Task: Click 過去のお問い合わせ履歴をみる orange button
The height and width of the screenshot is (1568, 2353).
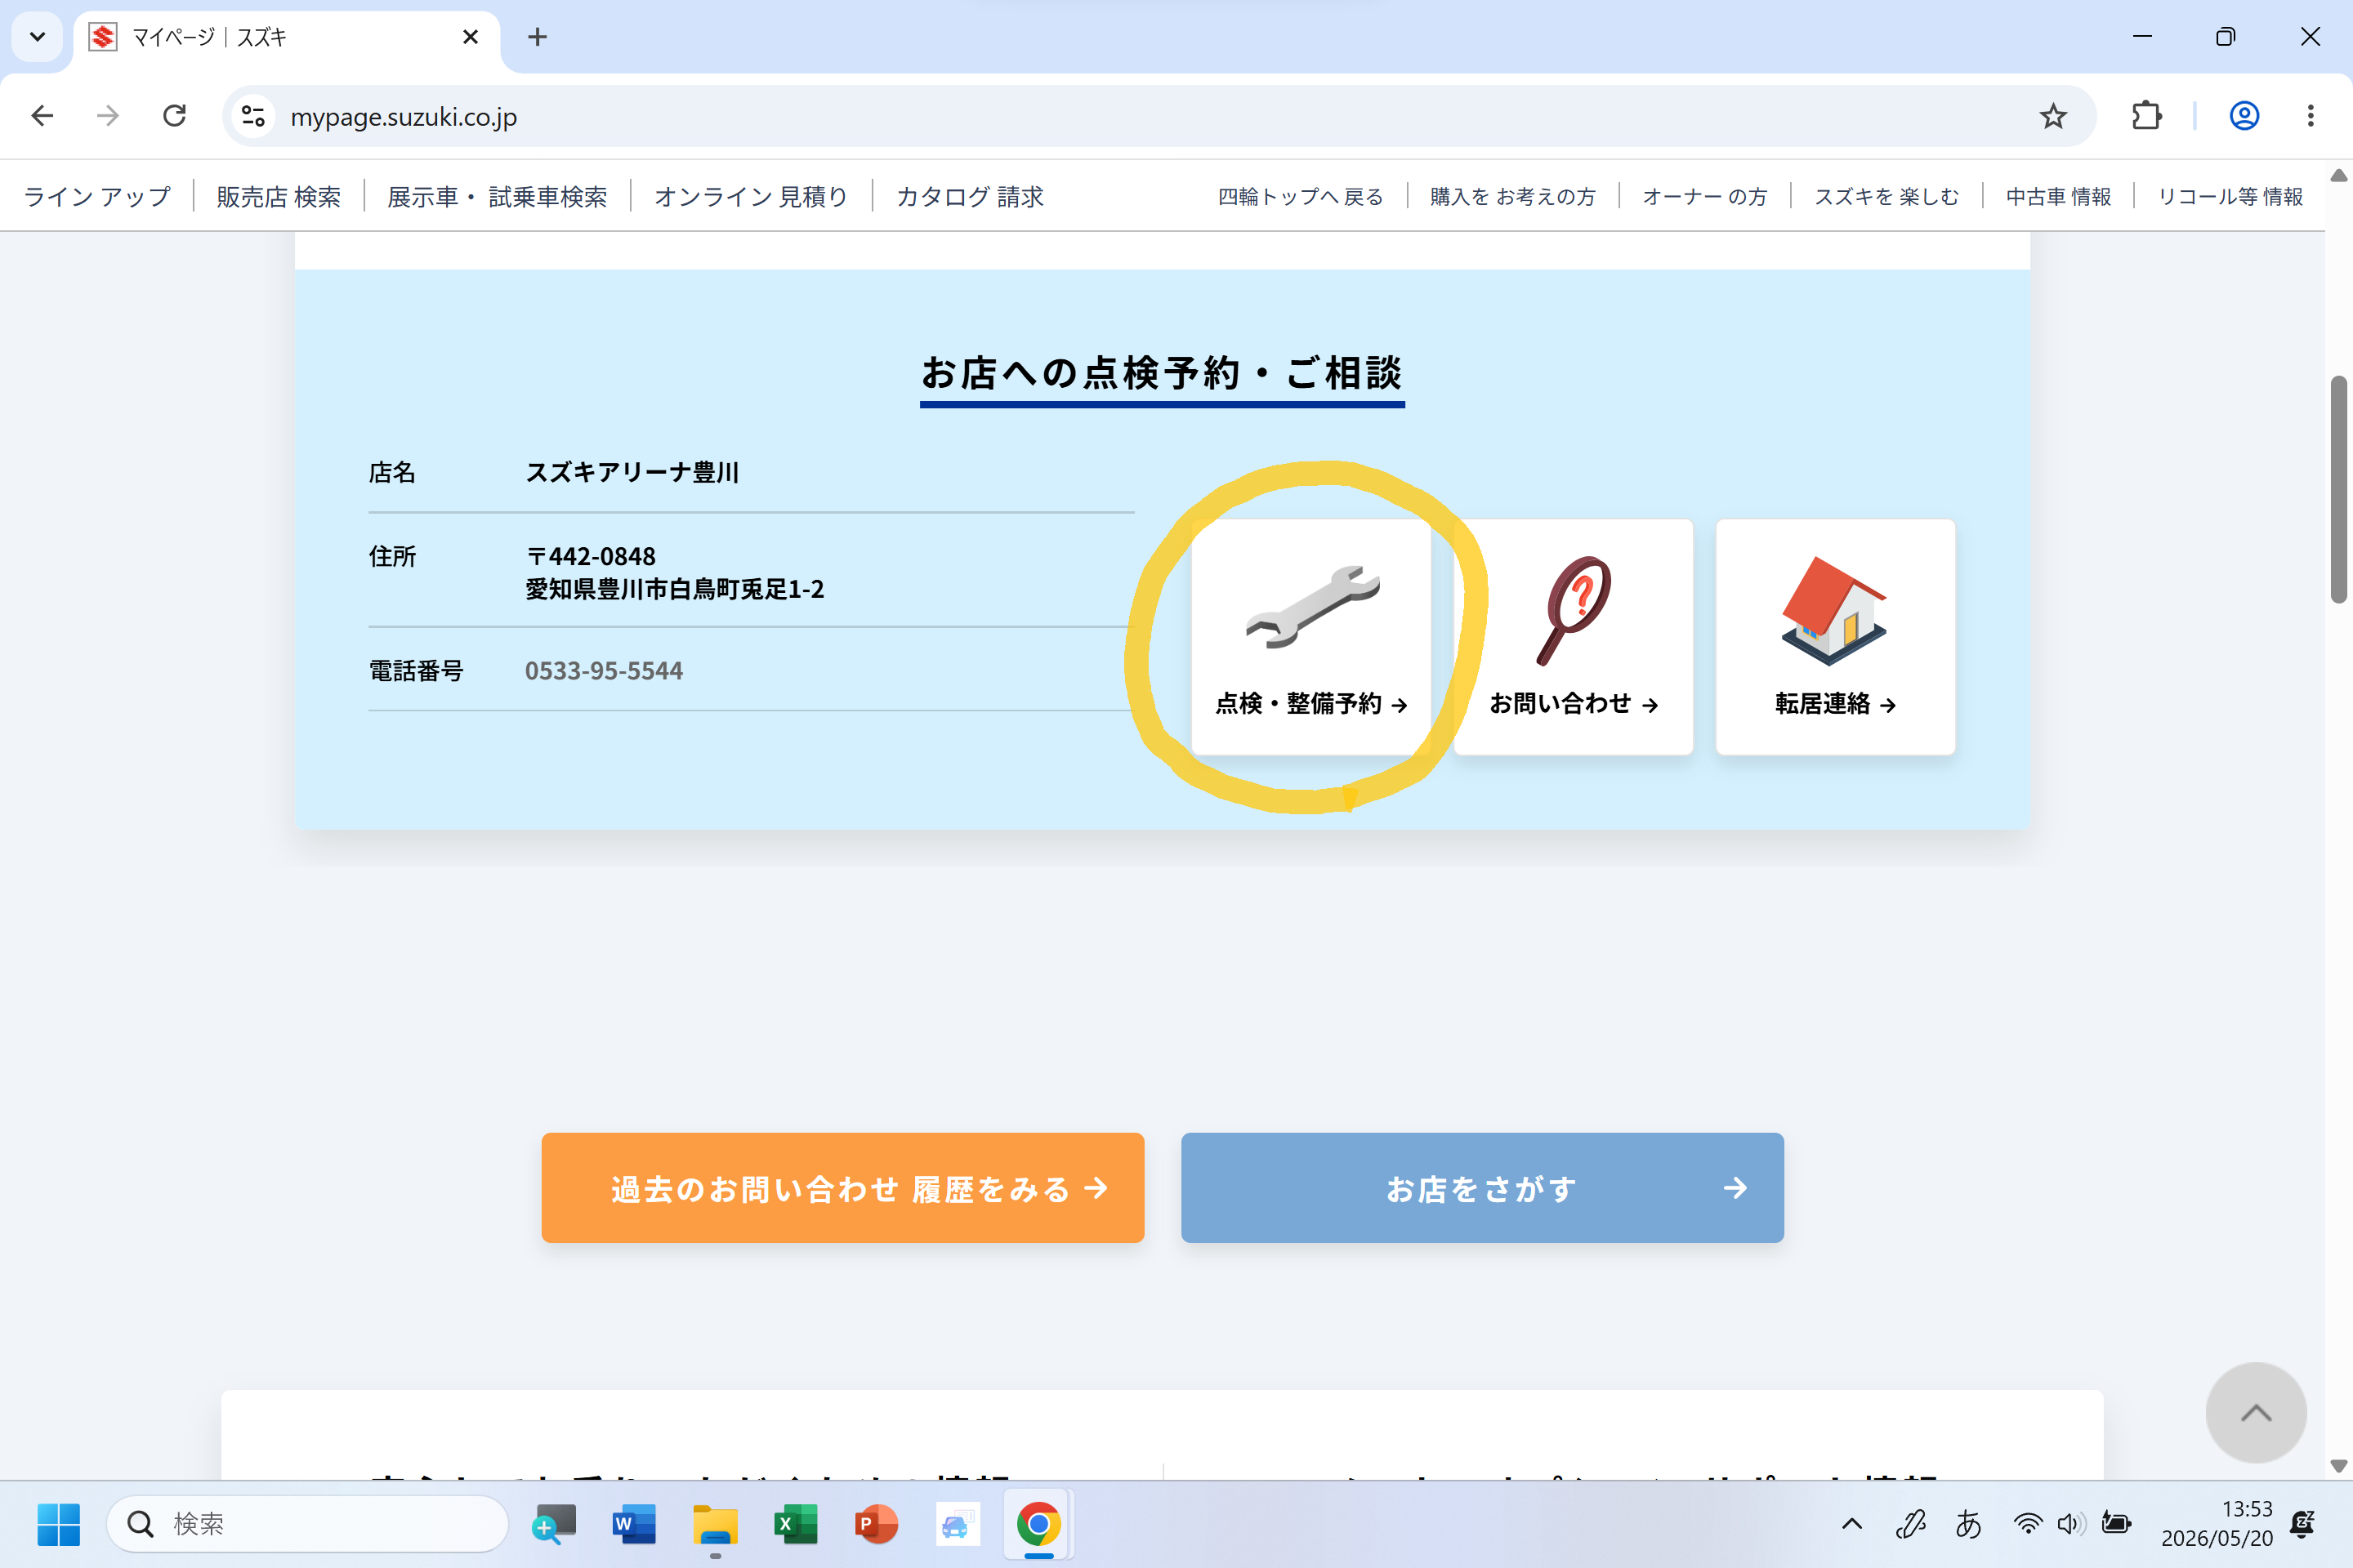Action: point(842,1187)
